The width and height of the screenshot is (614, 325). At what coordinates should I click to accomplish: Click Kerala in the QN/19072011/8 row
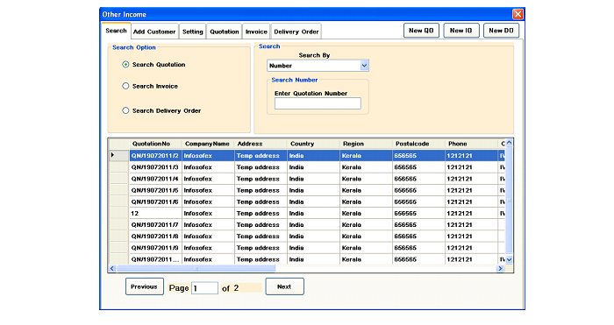(x=366, y=237)
